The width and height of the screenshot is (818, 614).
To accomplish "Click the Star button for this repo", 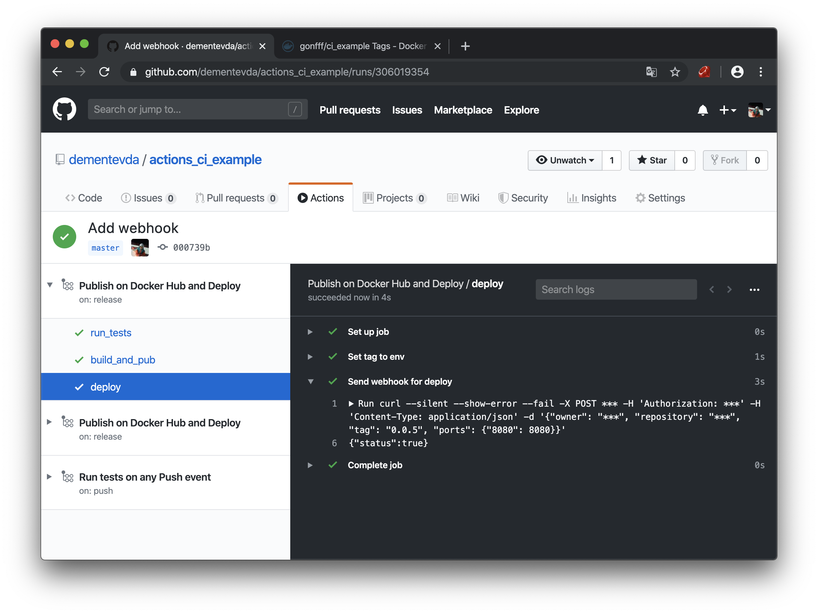I will click(653, 160).
